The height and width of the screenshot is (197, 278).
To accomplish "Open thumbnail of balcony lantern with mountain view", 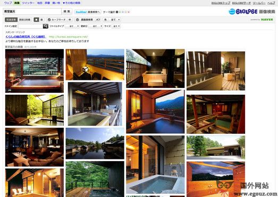I will pyautogui.click(x=95, y=65).
